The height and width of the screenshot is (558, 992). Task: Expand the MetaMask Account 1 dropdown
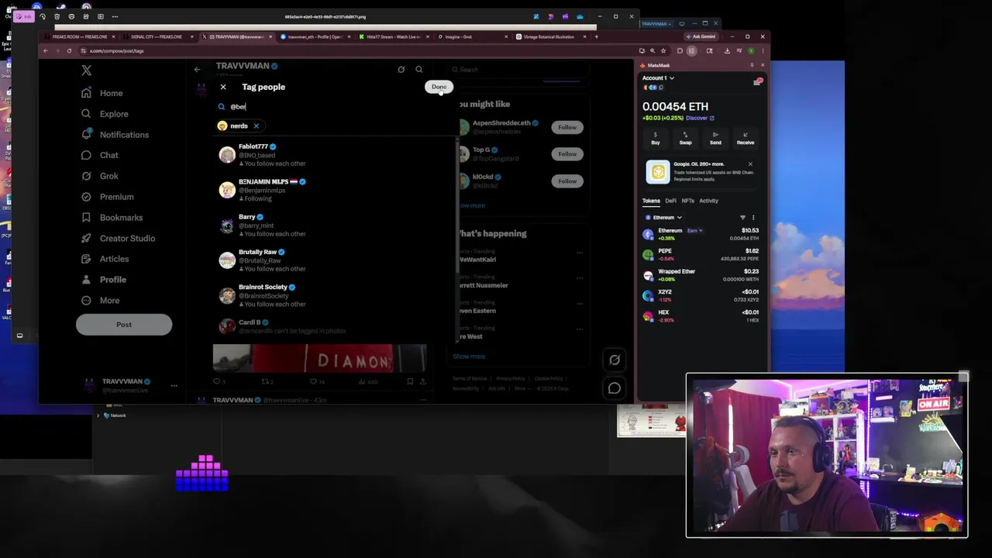point(658,78)
